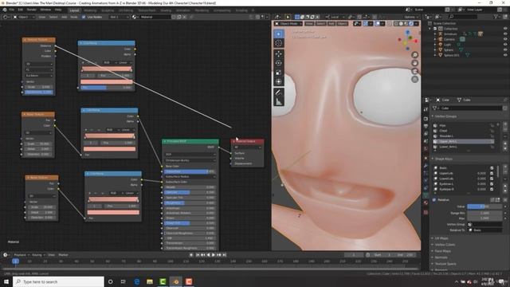Open Blender from the taskbar
The image size is (510, 287).
click(175, 281)
